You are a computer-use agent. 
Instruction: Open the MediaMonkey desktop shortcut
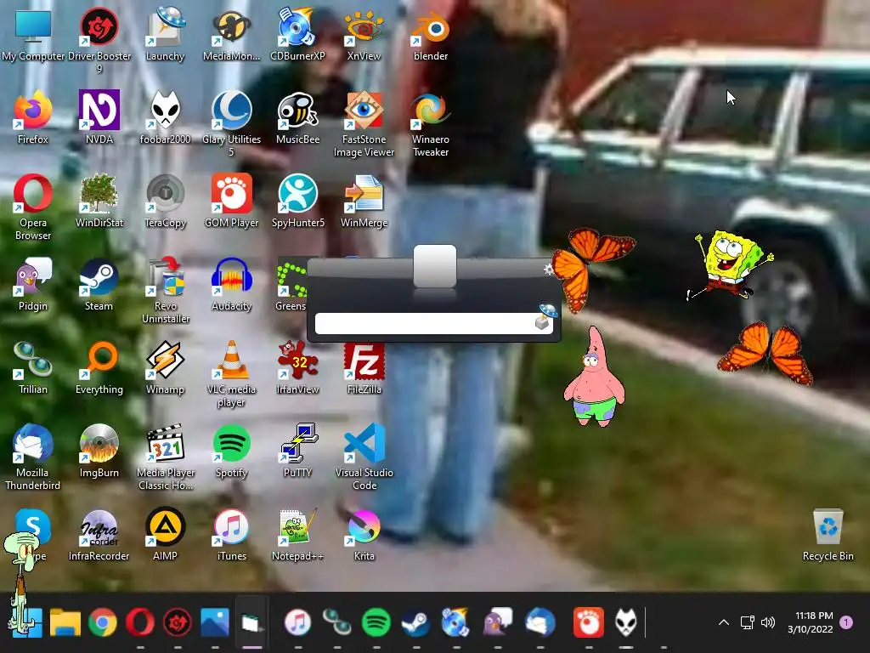click(231, 35)
